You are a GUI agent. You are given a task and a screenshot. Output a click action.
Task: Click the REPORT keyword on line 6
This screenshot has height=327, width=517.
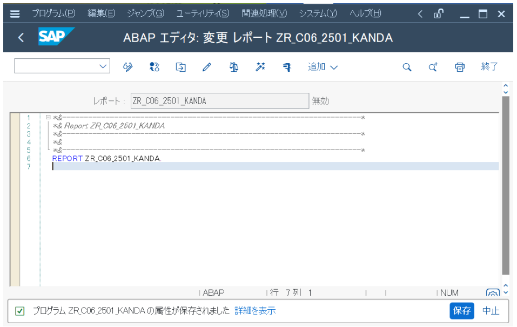point(68,159)
